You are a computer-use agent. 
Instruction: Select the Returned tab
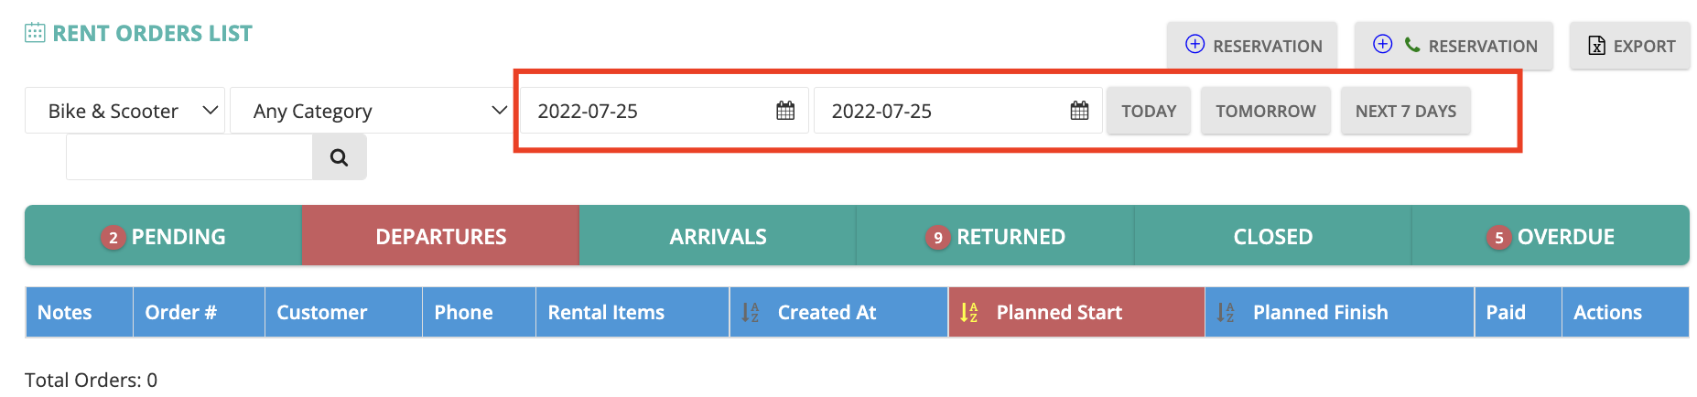(995, 236)
